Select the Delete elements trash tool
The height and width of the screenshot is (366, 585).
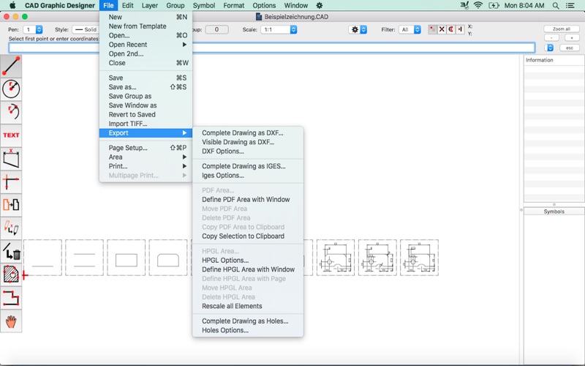click(x=11, y=251)
